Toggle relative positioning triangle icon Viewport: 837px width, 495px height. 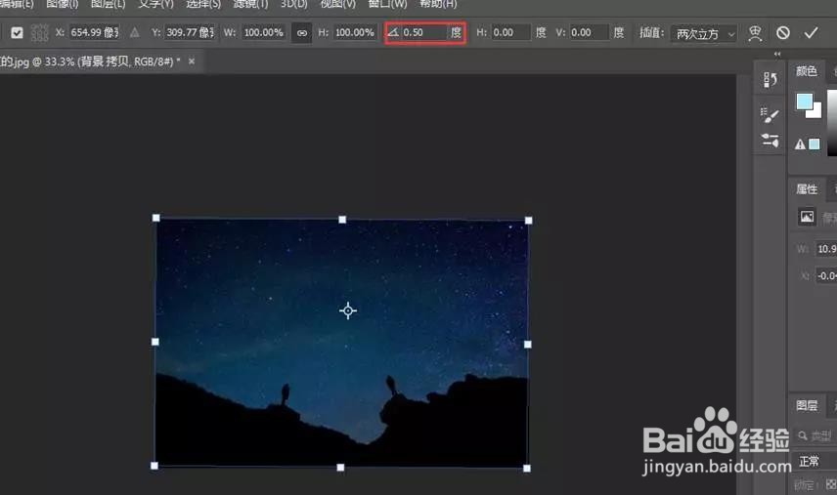pos(135,33)
